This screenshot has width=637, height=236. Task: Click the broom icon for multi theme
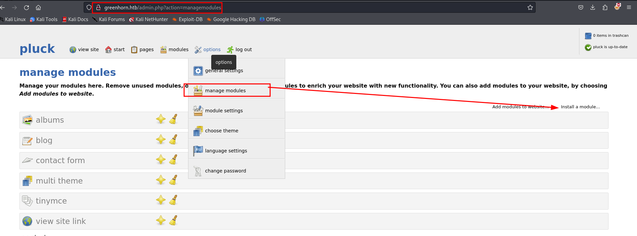tap(173, 180)
